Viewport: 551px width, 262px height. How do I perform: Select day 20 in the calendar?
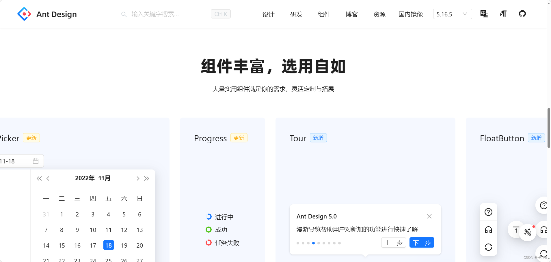pos(140,245)
